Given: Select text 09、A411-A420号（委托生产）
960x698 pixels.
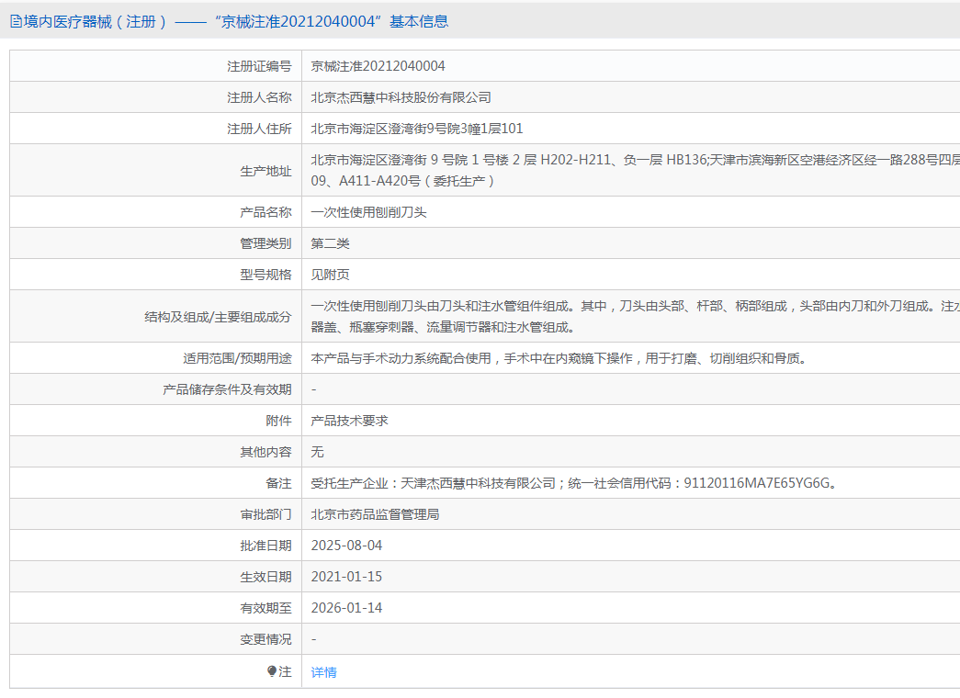Looking at the screenshot, I should coord(403,181).
